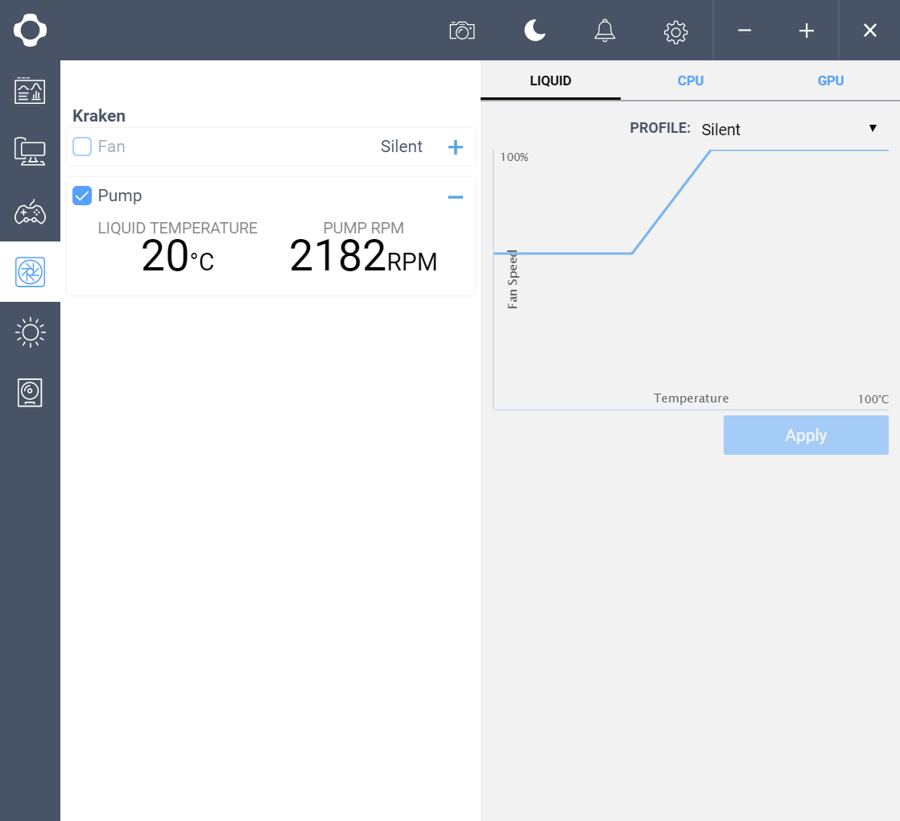
Task: Click the 2182 RPM pump reading
Action: tap(363, 256)
